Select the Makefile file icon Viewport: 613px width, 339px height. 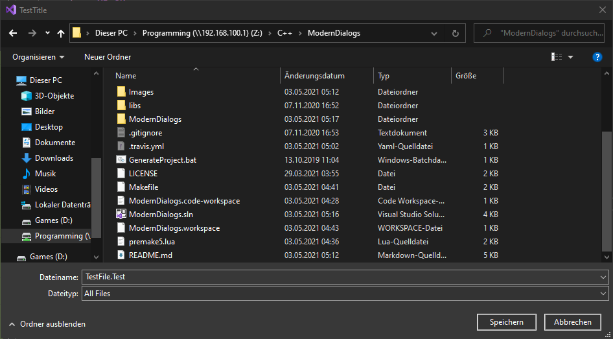pos(121,187)
